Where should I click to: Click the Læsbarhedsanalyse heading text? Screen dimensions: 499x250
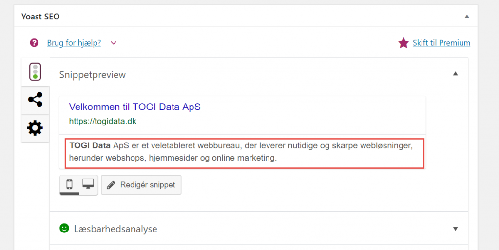pos(115,229)
